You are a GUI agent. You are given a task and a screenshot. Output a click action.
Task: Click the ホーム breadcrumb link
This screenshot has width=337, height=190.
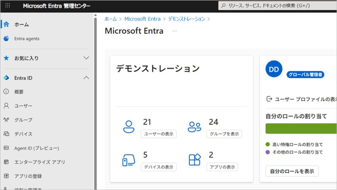111,19
